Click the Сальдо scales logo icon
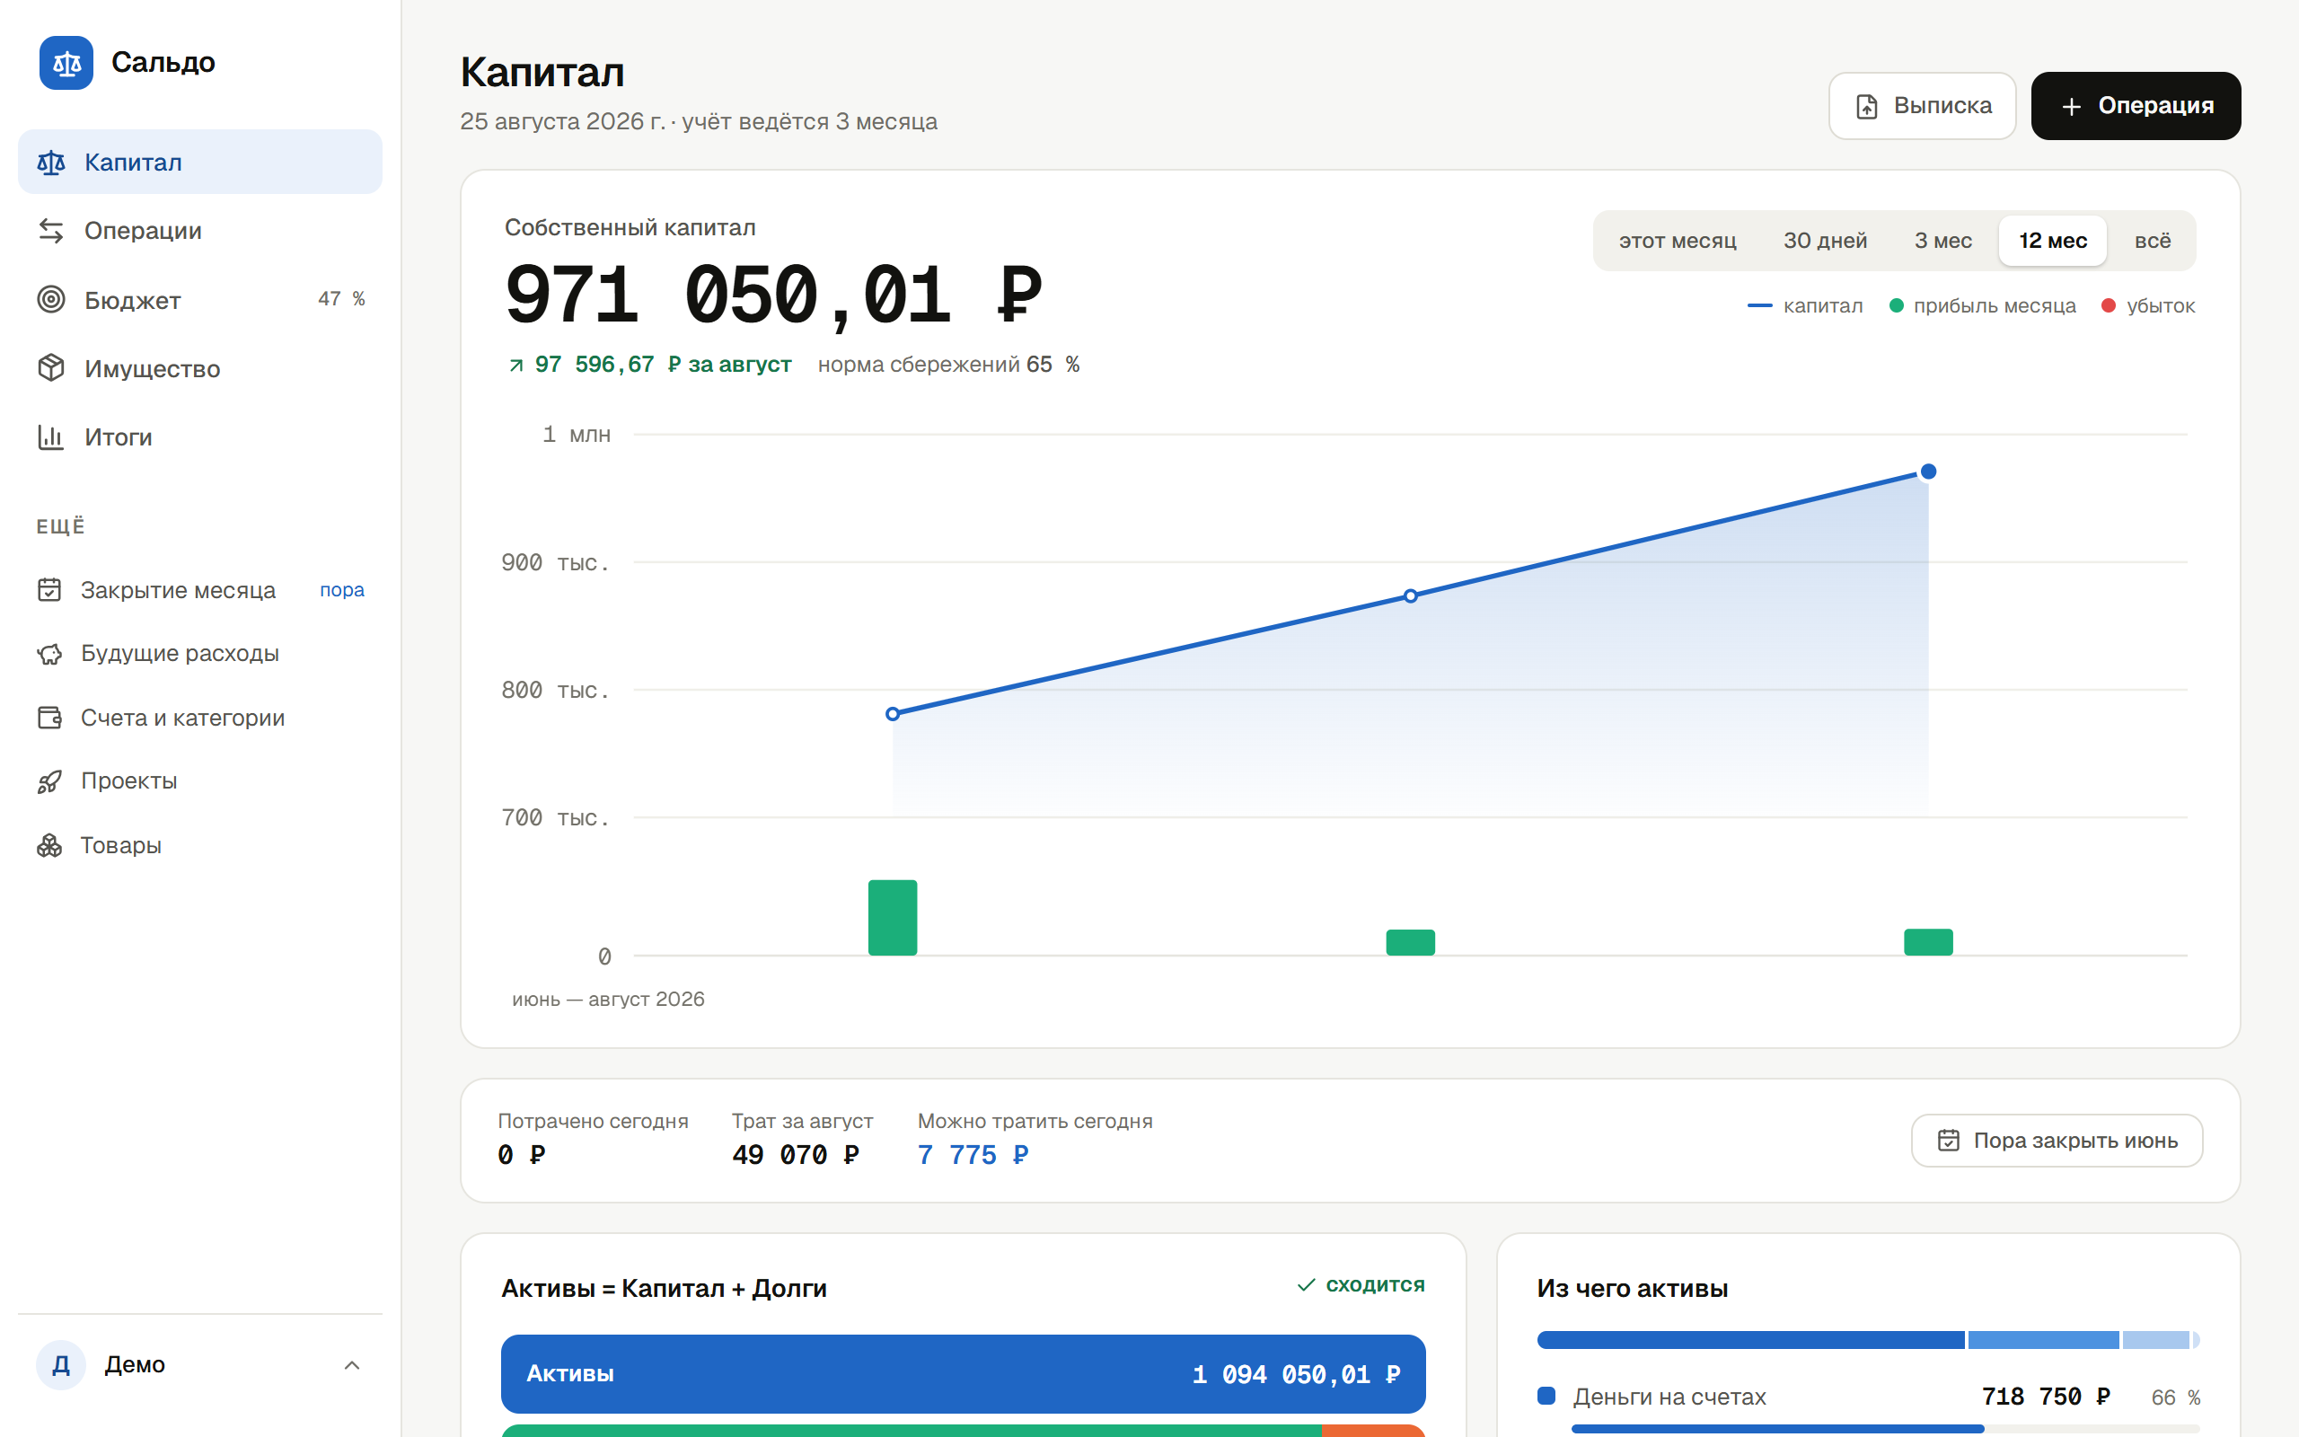The width and height of the screenshot is (2299, 1437). point(66,63)
